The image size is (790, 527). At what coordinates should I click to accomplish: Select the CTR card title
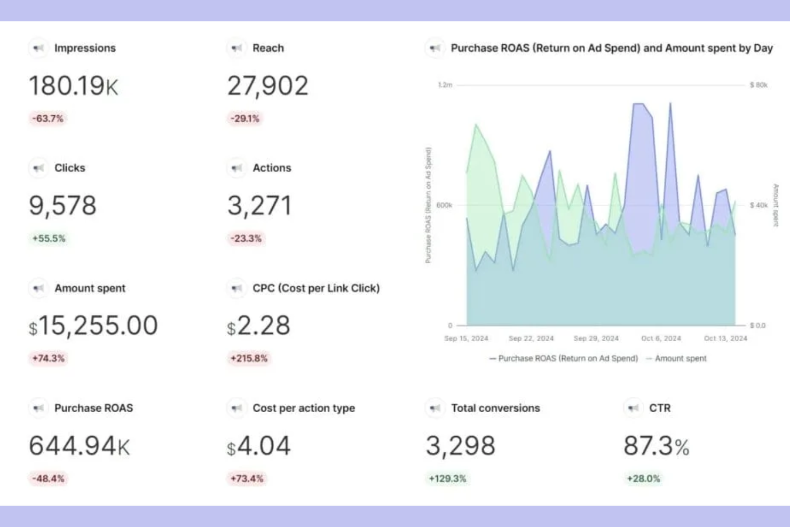tap(660, 408)
